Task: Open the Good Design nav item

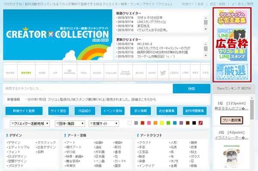Action: pos(125,73)
